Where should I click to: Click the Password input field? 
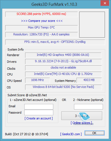[39, 113]
